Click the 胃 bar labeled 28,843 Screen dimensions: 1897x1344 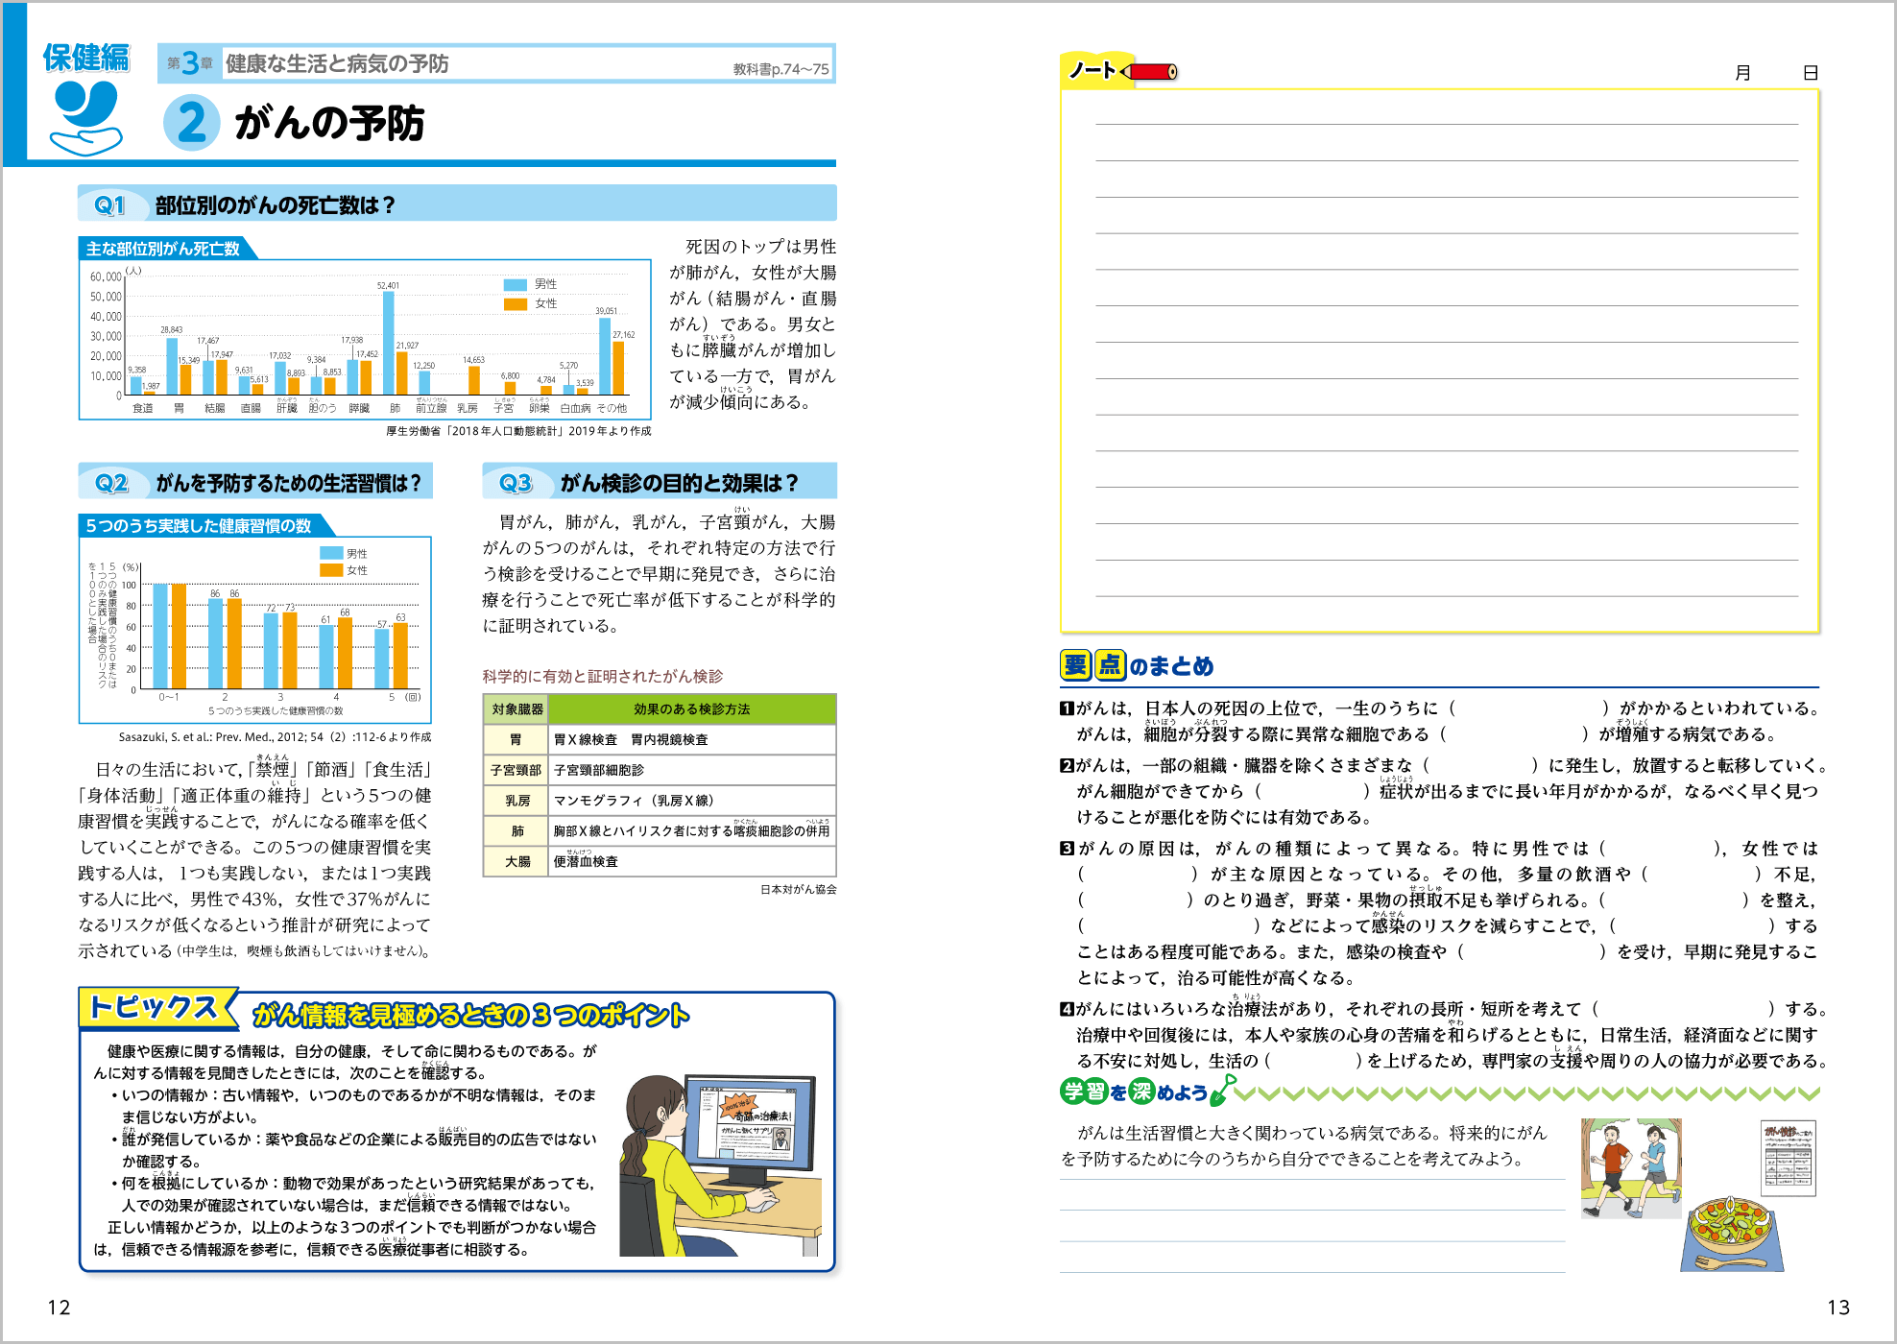click(x=172, y=367)
